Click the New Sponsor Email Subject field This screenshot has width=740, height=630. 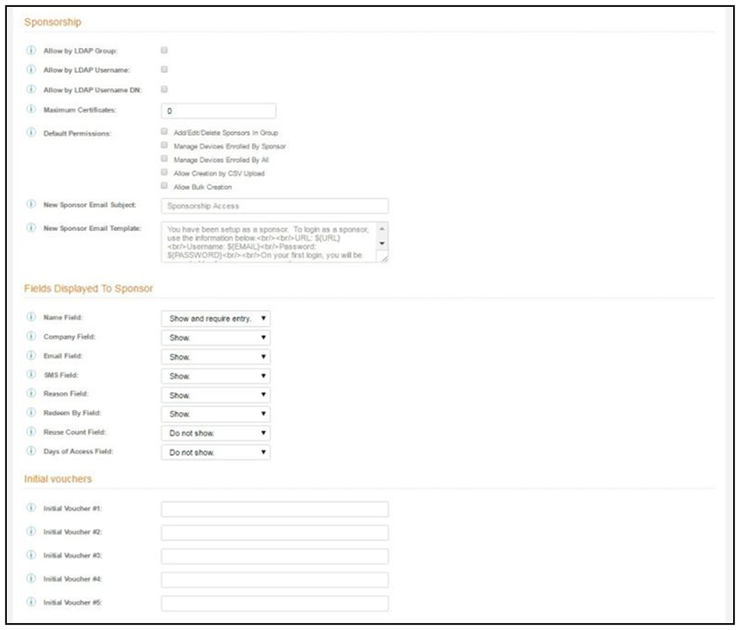(x=275, y=206)
